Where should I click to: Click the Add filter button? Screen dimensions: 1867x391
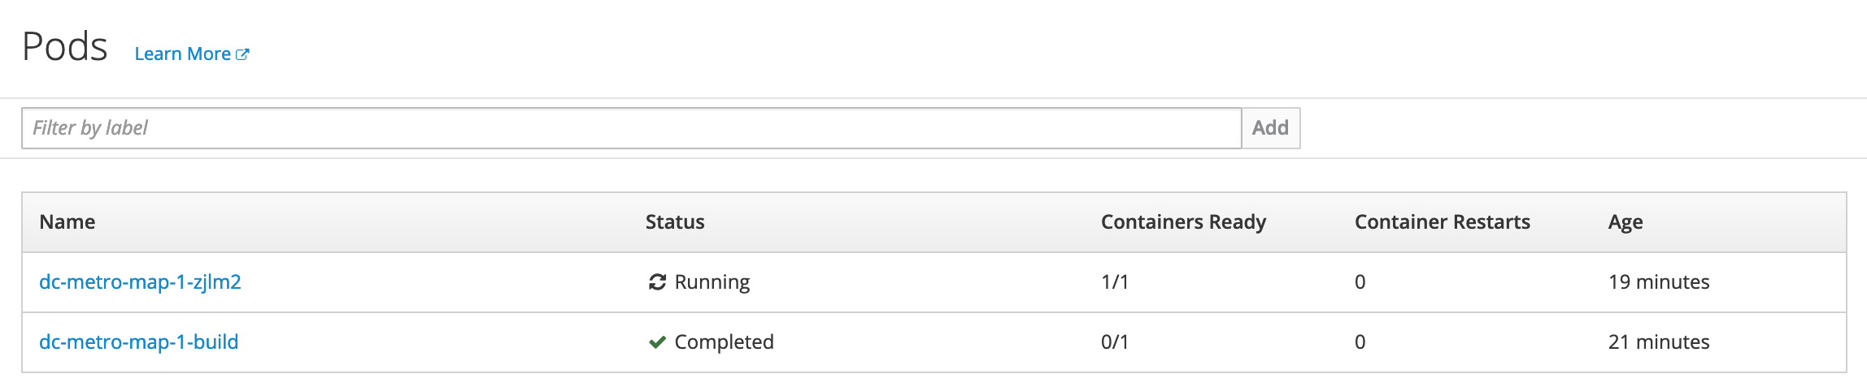pyautogui.click(x=1270, y=128)
